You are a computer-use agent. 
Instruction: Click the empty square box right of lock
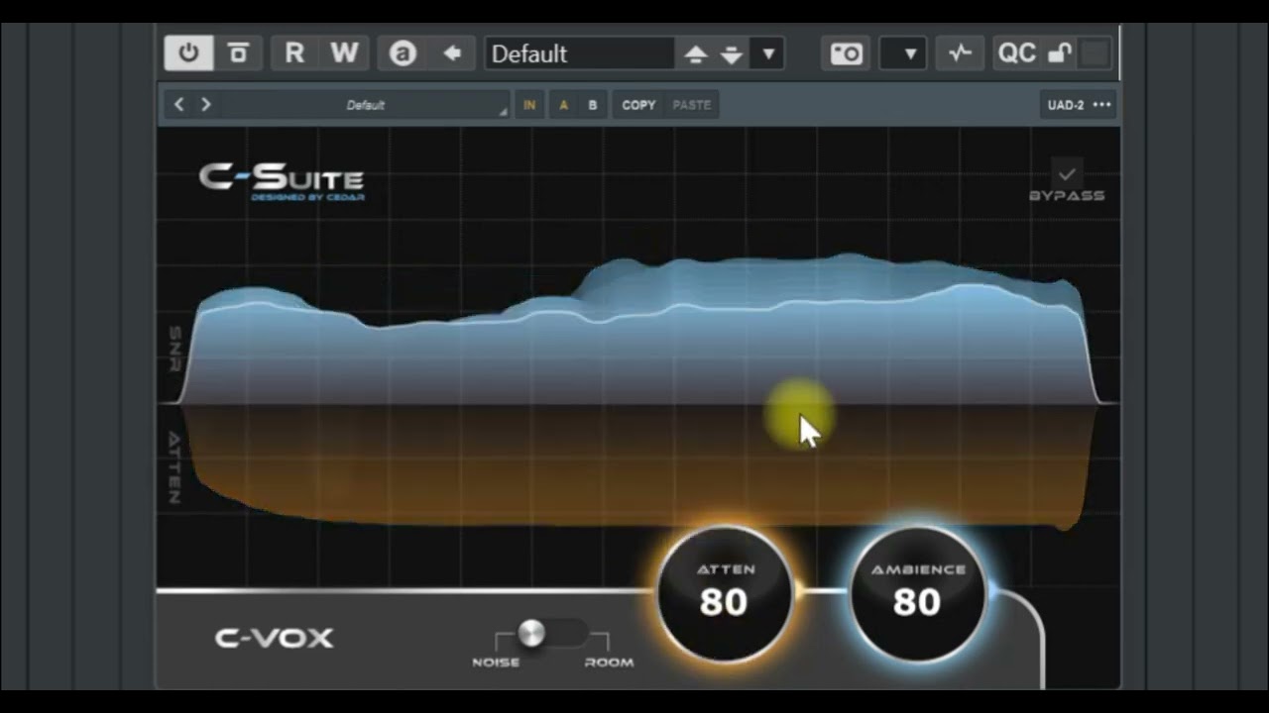click(1095, 53)
